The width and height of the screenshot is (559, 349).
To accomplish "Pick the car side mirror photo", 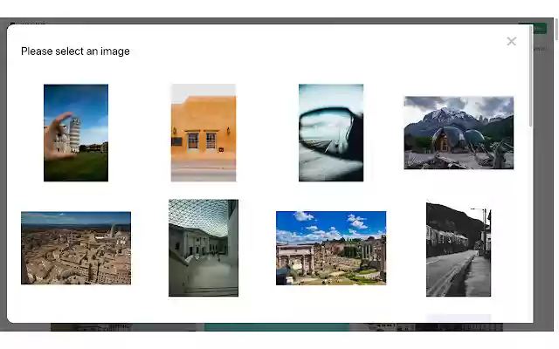I will click(331, 133).
